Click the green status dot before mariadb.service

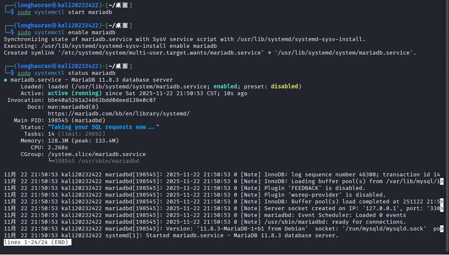pyautogui.click(x=5, y=80)
